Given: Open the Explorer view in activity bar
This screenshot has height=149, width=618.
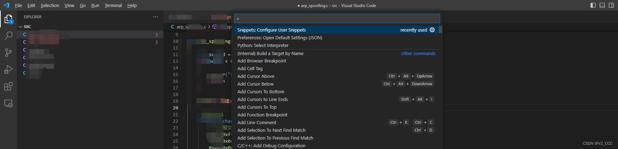Looking at the screenshot, I should [8, 19].
